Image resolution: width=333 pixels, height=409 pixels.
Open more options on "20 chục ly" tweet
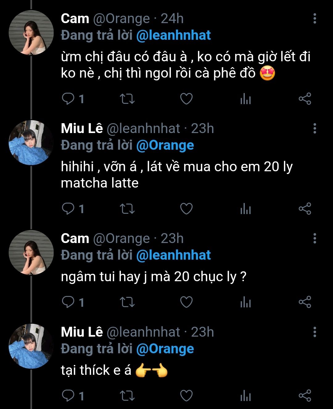314,238
